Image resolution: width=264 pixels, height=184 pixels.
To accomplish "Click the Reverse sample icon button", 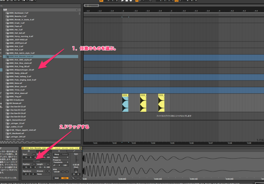I will click(73, 178).
